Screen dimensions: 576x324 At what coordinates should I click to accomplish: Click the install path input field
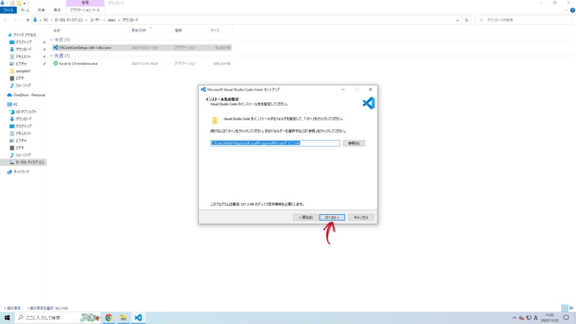pos(274,143)
